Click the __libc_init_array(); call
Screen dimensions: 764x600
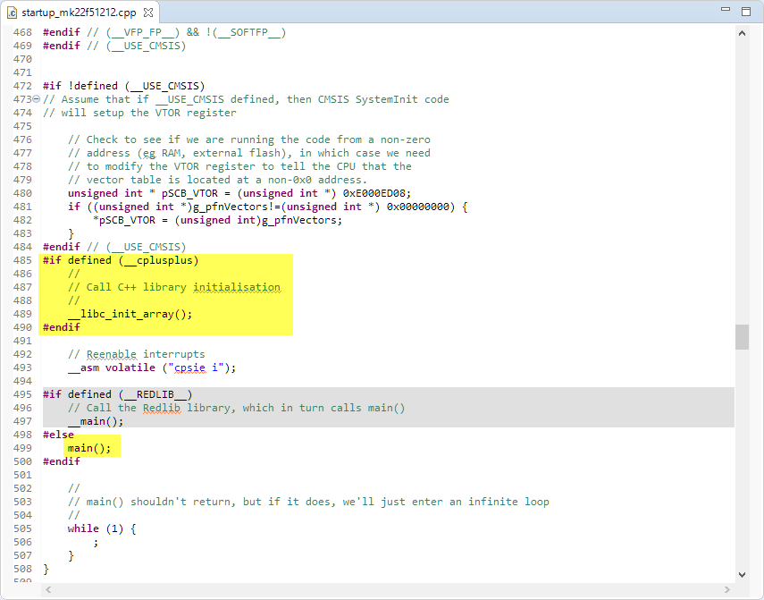coord(130,314)
